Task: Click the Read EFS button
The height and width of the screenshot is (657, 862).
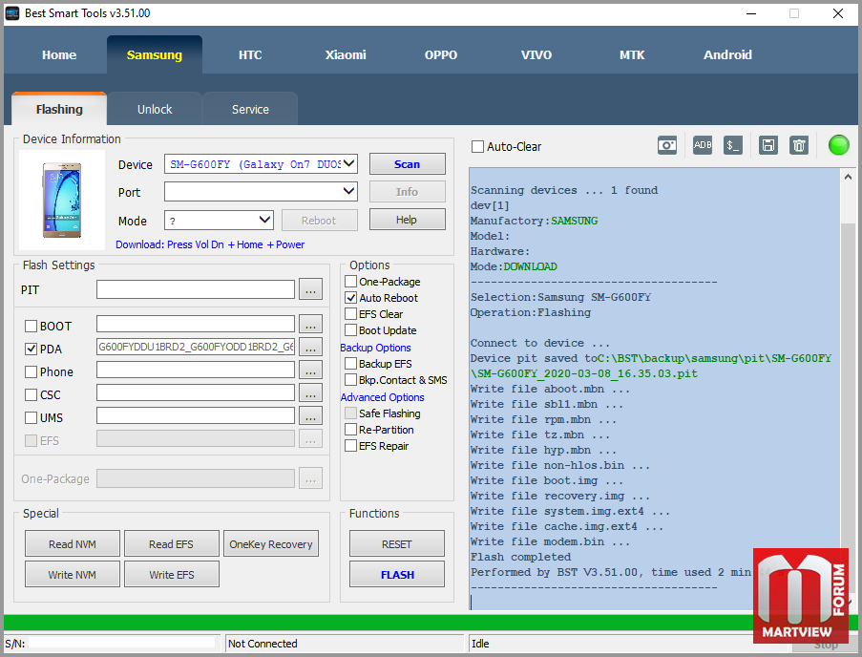Action: 172,543
